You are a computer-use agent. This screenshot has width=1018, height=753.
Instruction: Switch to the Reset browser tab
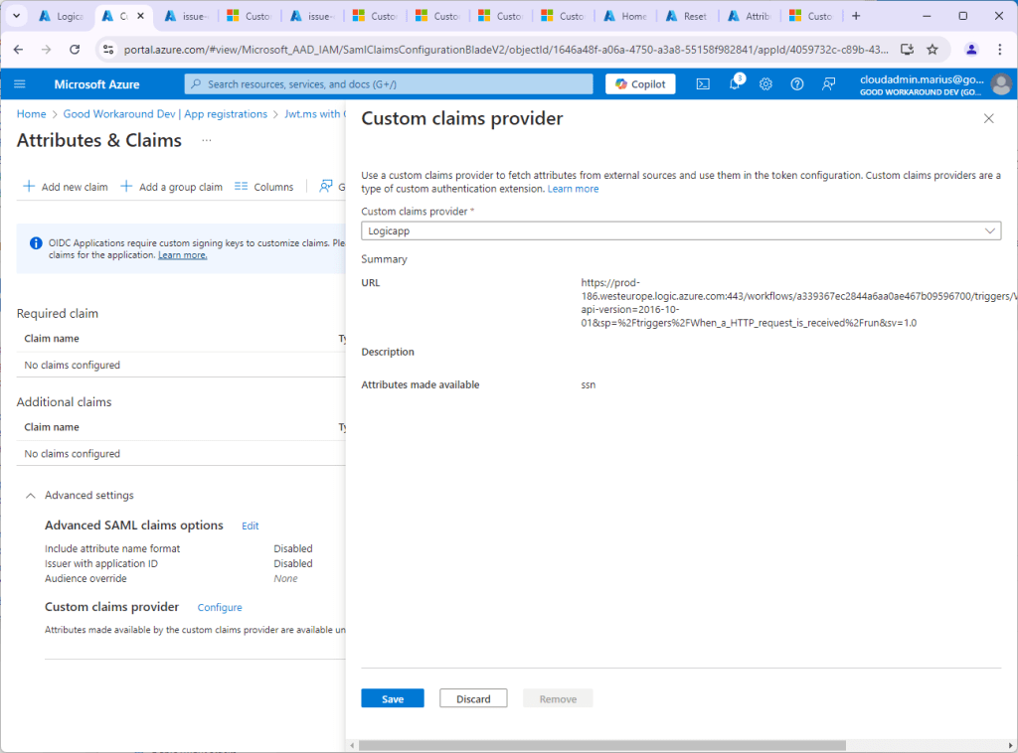(687, 16)
